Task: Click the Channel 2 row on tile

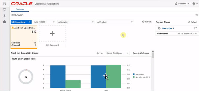Action: coord(24,45)
